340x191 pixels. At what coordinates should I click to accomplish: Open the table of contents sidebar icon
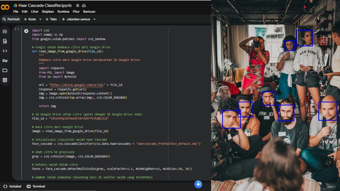coord(5,31)
